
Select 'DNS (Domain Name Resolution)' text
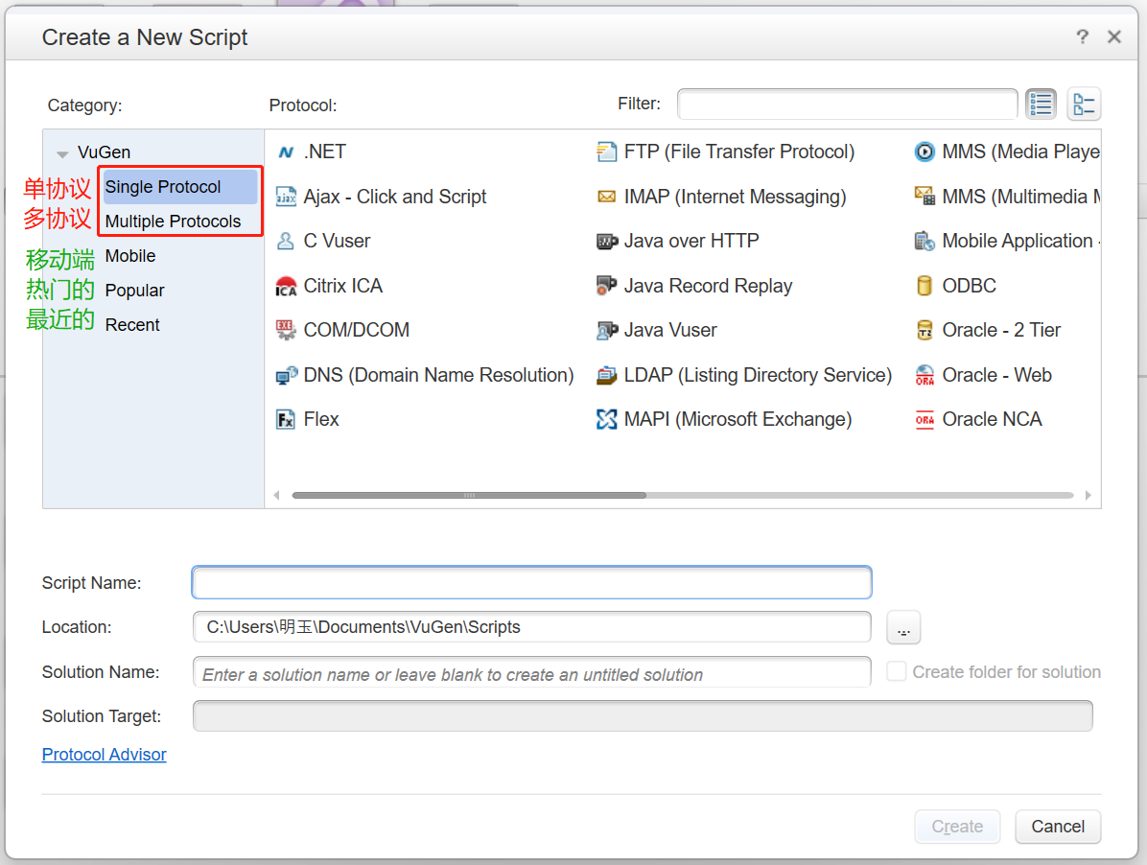(x=438, y=375)
